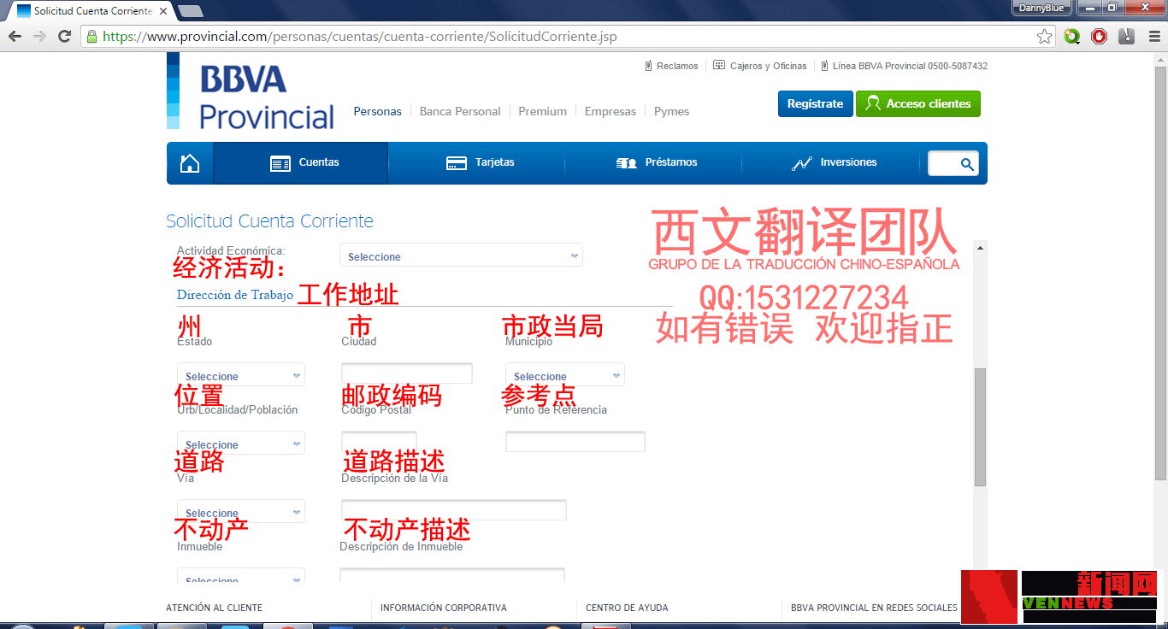Screen dimensions: 1168x629
Task: Open the Préstamos navigation menu
Action: (x=654, y=163)
